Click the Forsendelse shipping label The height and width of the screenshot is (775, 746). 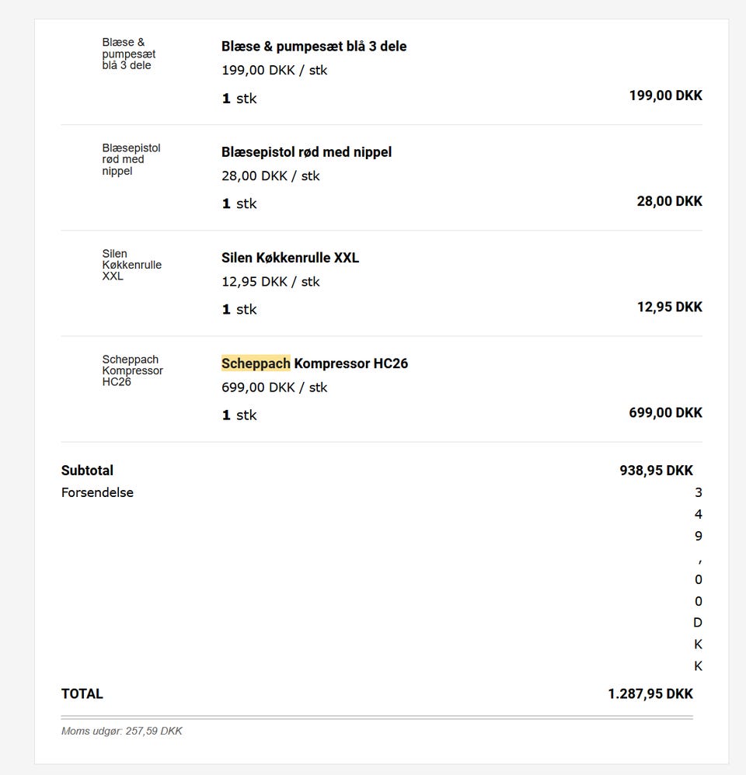[97, 492]
